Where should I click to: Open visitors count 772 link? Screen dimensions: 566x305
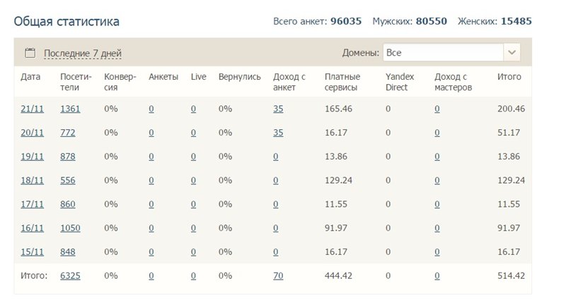pos(68,133)
